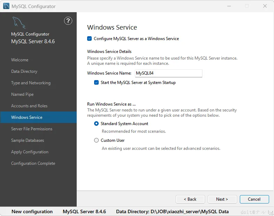Screen dimensions: 274x216
Task: Switch to Type and Networking step
Action: 31,83
